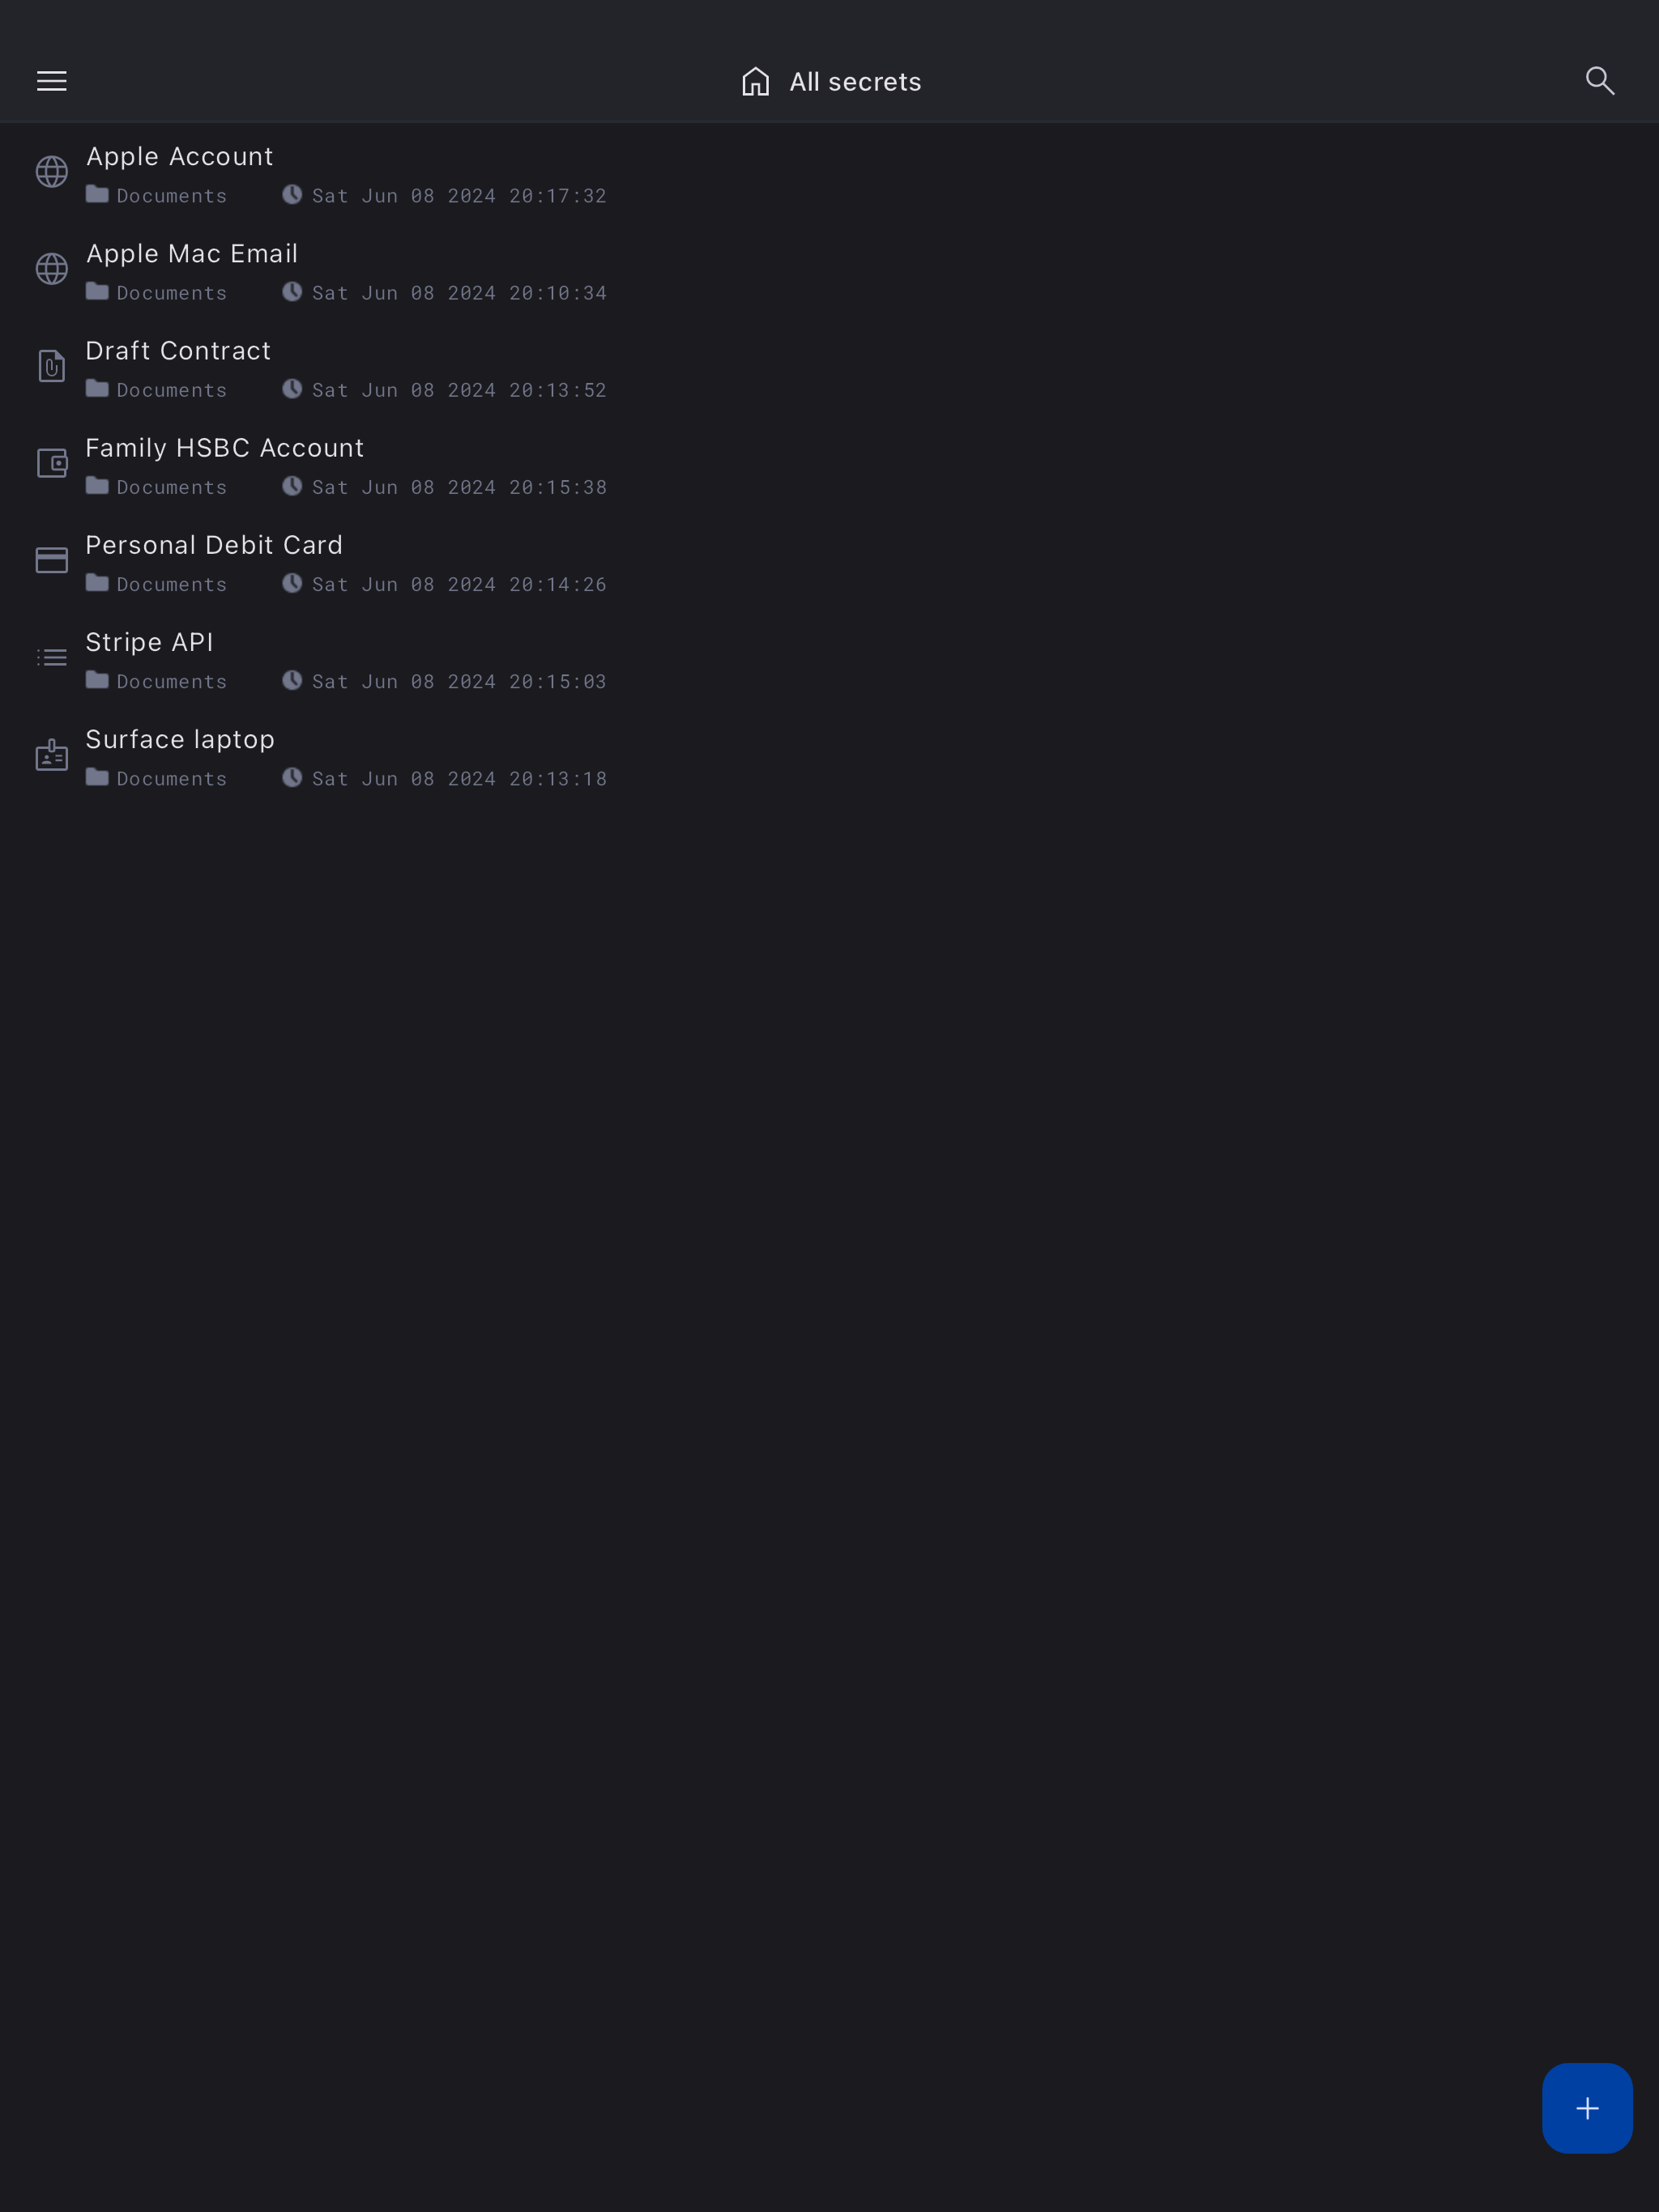The width and height of the screenshot is (1659, 2212).
Task: Click file attachment icon for Draft Contract
Action: 52,366
